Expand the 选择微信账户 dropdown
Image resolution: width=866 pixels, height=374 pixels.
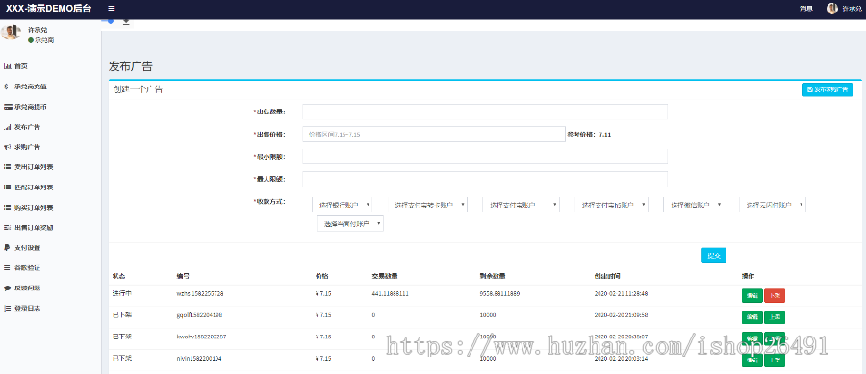[694, 205]
